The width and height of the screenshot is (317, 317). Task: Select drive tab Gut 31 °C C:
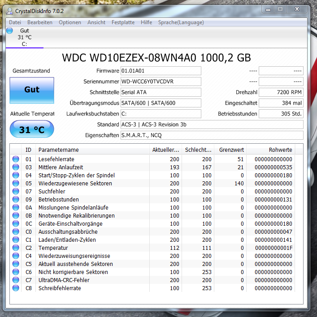(x=25, y=37)
